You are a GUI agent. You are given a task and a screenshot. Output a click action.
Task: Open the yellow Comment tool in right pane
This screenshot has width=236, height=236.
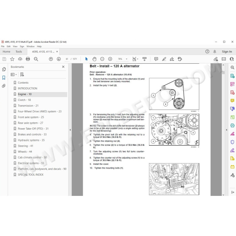[x=232, y=100]
